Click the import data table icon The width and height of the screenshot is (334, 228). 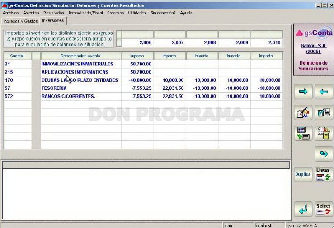(303, 133)
